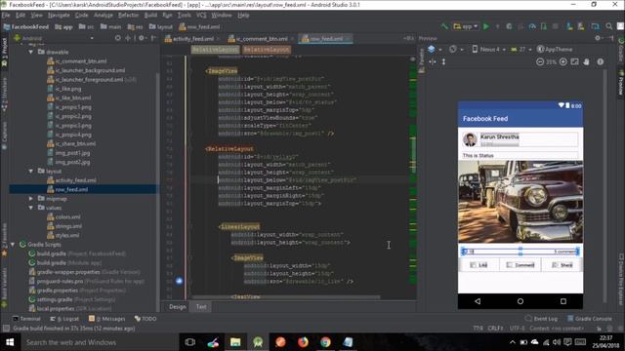Viewport: 625px width, 351px height.
Task: Open Search Everywhere magnifier icon
Action: 609,26
